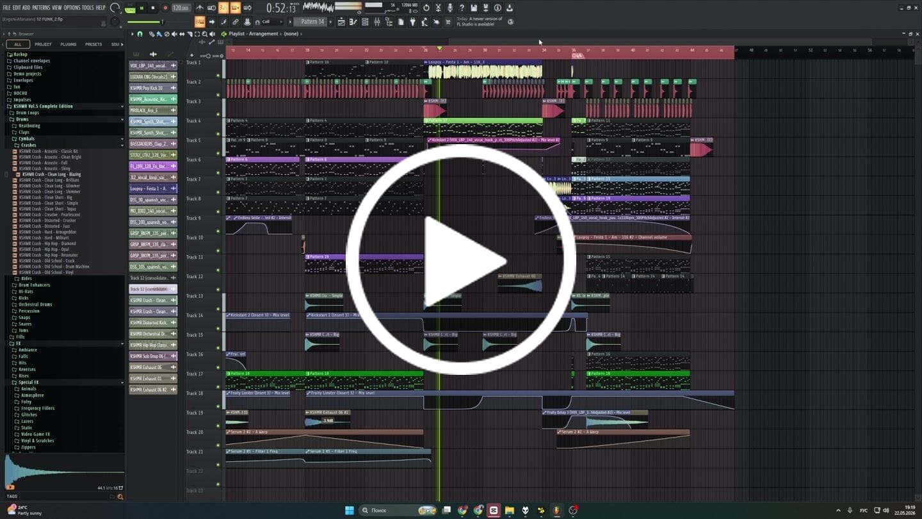Open the FILE menu
Viewport: 922px width, 519px height.
(x=7, y=8)
